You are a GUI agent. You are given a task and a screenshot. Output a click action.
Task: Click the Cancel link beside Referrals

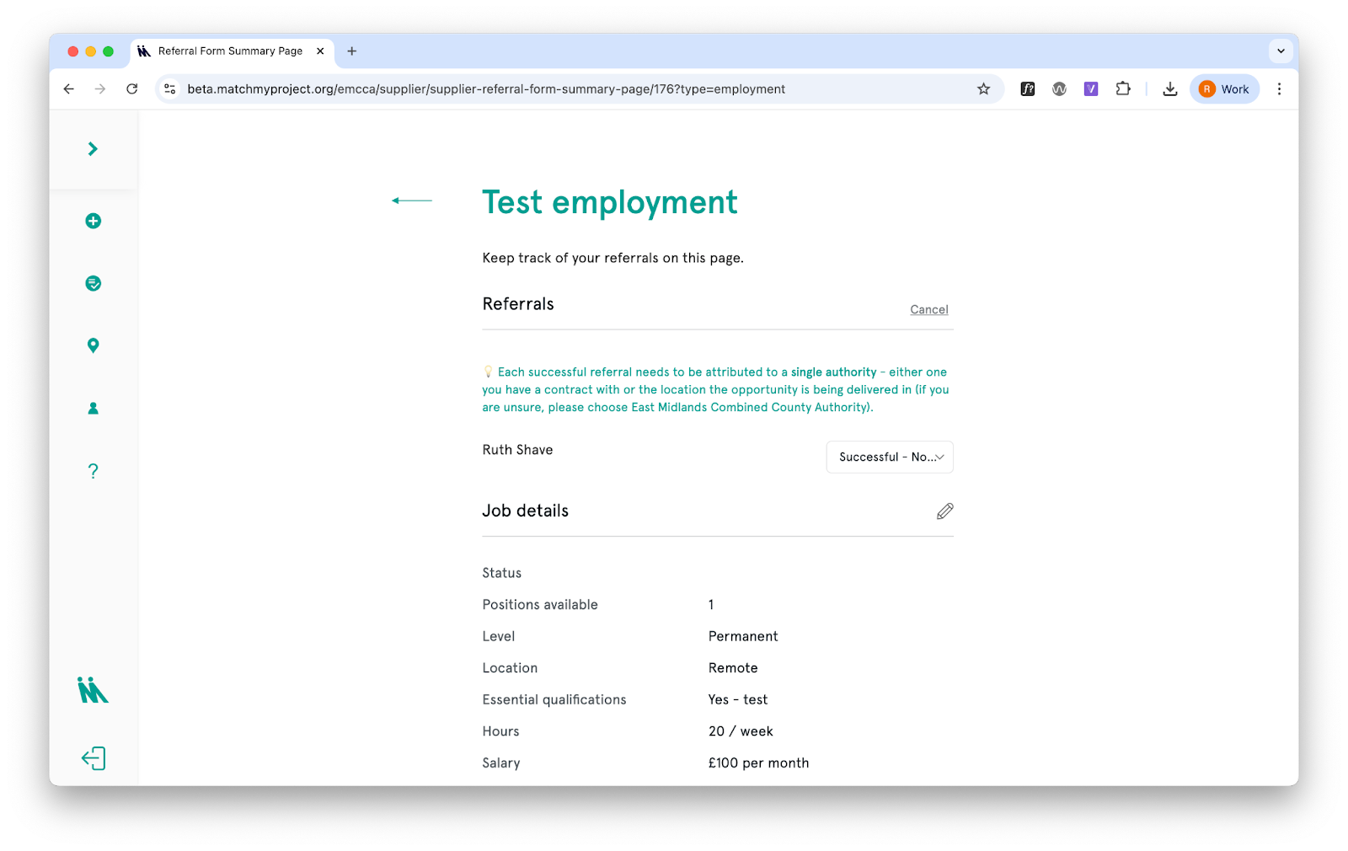click(928, 310)
